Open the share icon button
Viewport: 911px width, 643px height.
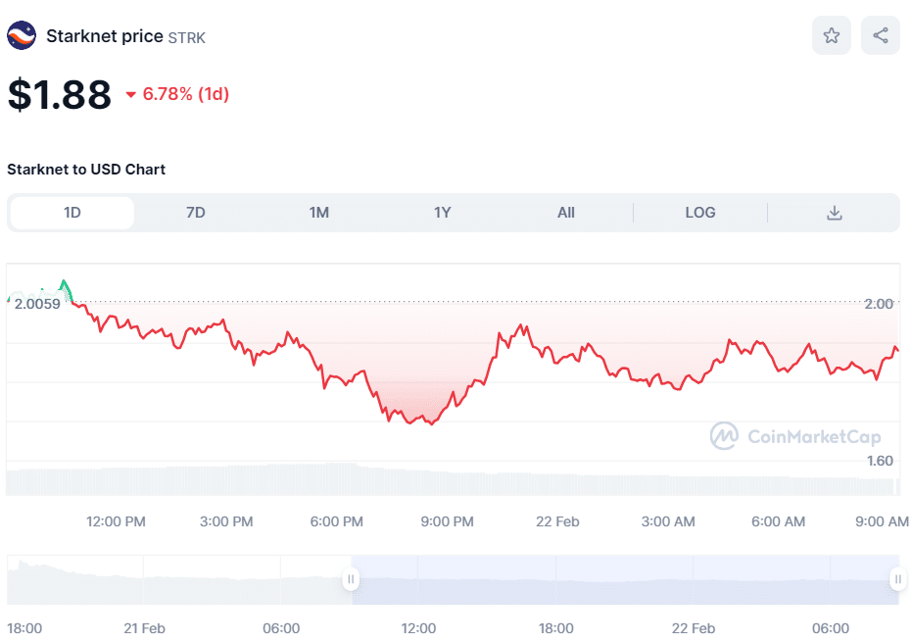[x=881, y=35]
